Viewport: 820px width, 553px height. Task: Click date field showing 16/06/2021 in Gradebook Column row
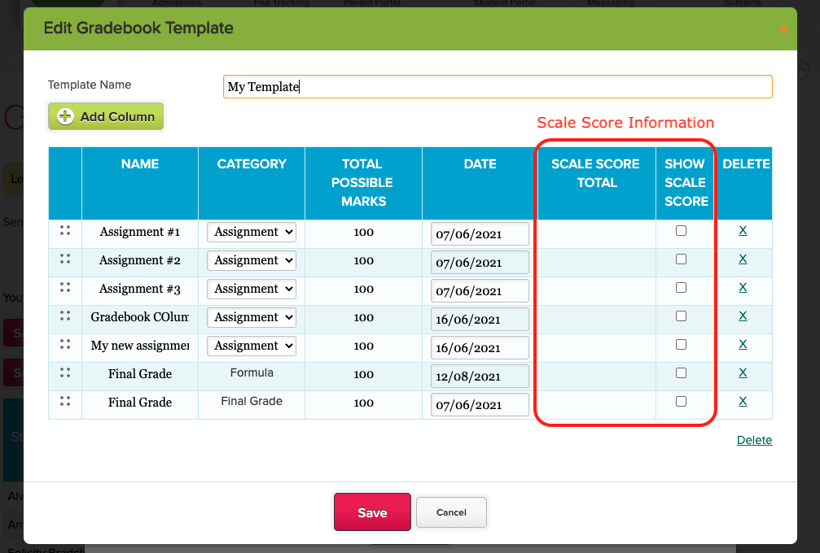[480, 320]
